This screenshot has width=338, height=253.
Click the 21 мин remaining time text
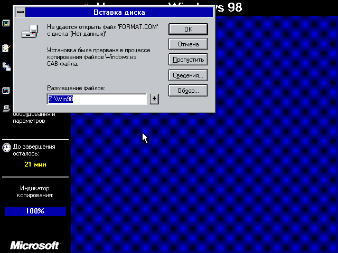(x=35, y=164)
